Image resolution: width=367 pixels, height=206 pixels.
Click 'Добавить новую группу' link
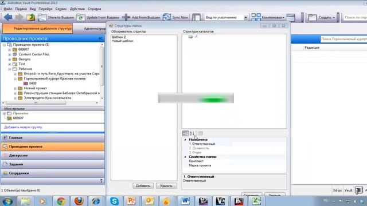[x=23, y=127]
